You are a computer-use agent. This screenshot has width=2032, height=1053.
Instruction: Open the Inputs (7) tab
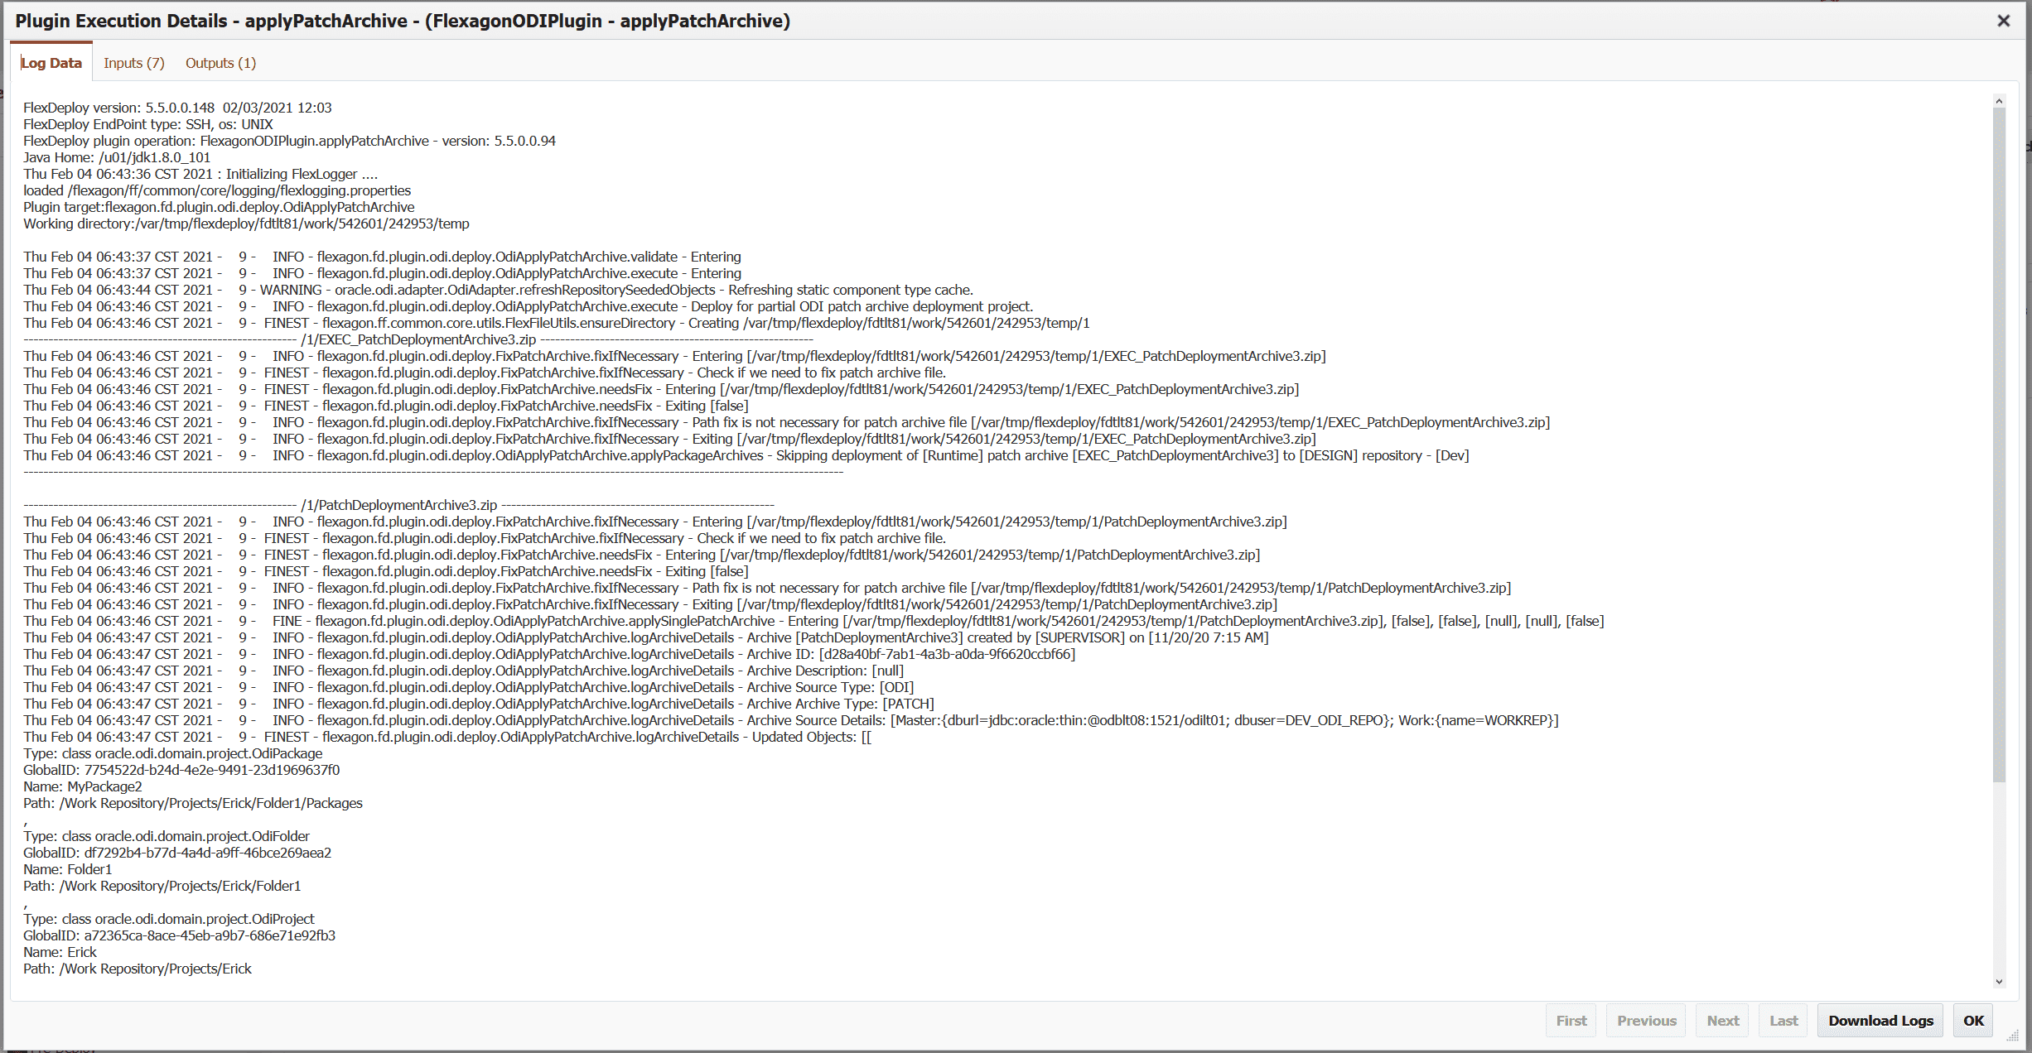pos(134,63)
